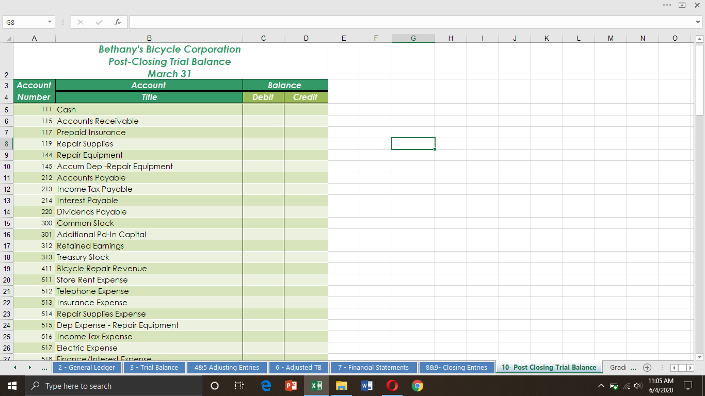Open the partially shown Gradi sheet tab
This screenshot has width=705, height=396.
tap(618, 368)
